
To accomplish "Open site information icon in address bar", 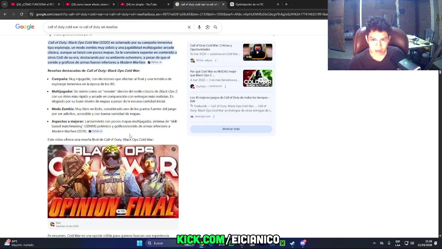I will pyautogui.click(x=31, y=14).
